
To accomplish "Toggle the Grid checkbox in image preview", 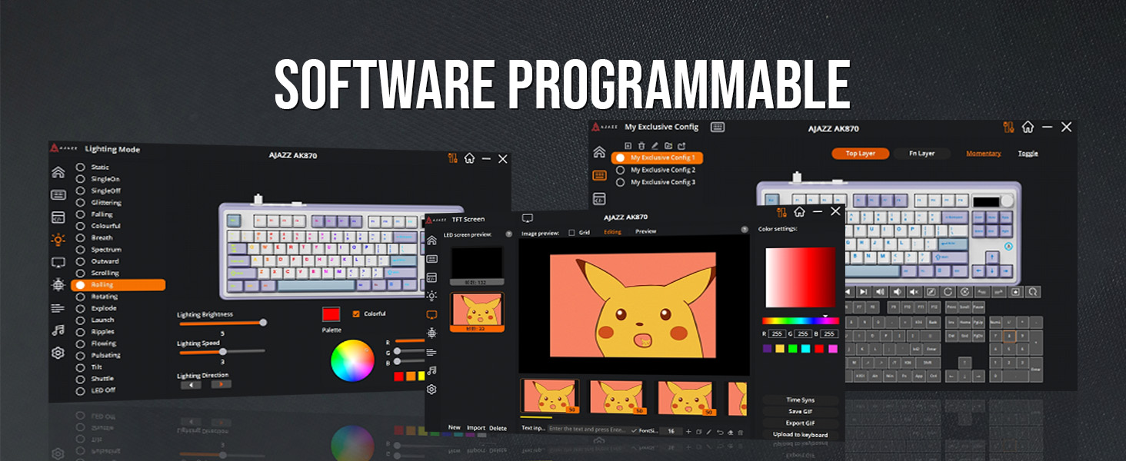I will [571, 232].
